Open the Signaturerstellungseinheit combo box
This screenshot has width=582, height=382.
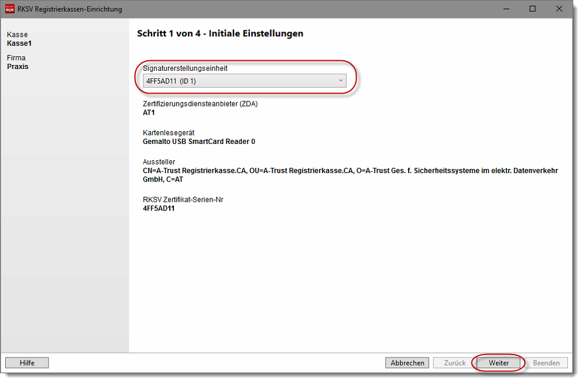pos(244,81)
